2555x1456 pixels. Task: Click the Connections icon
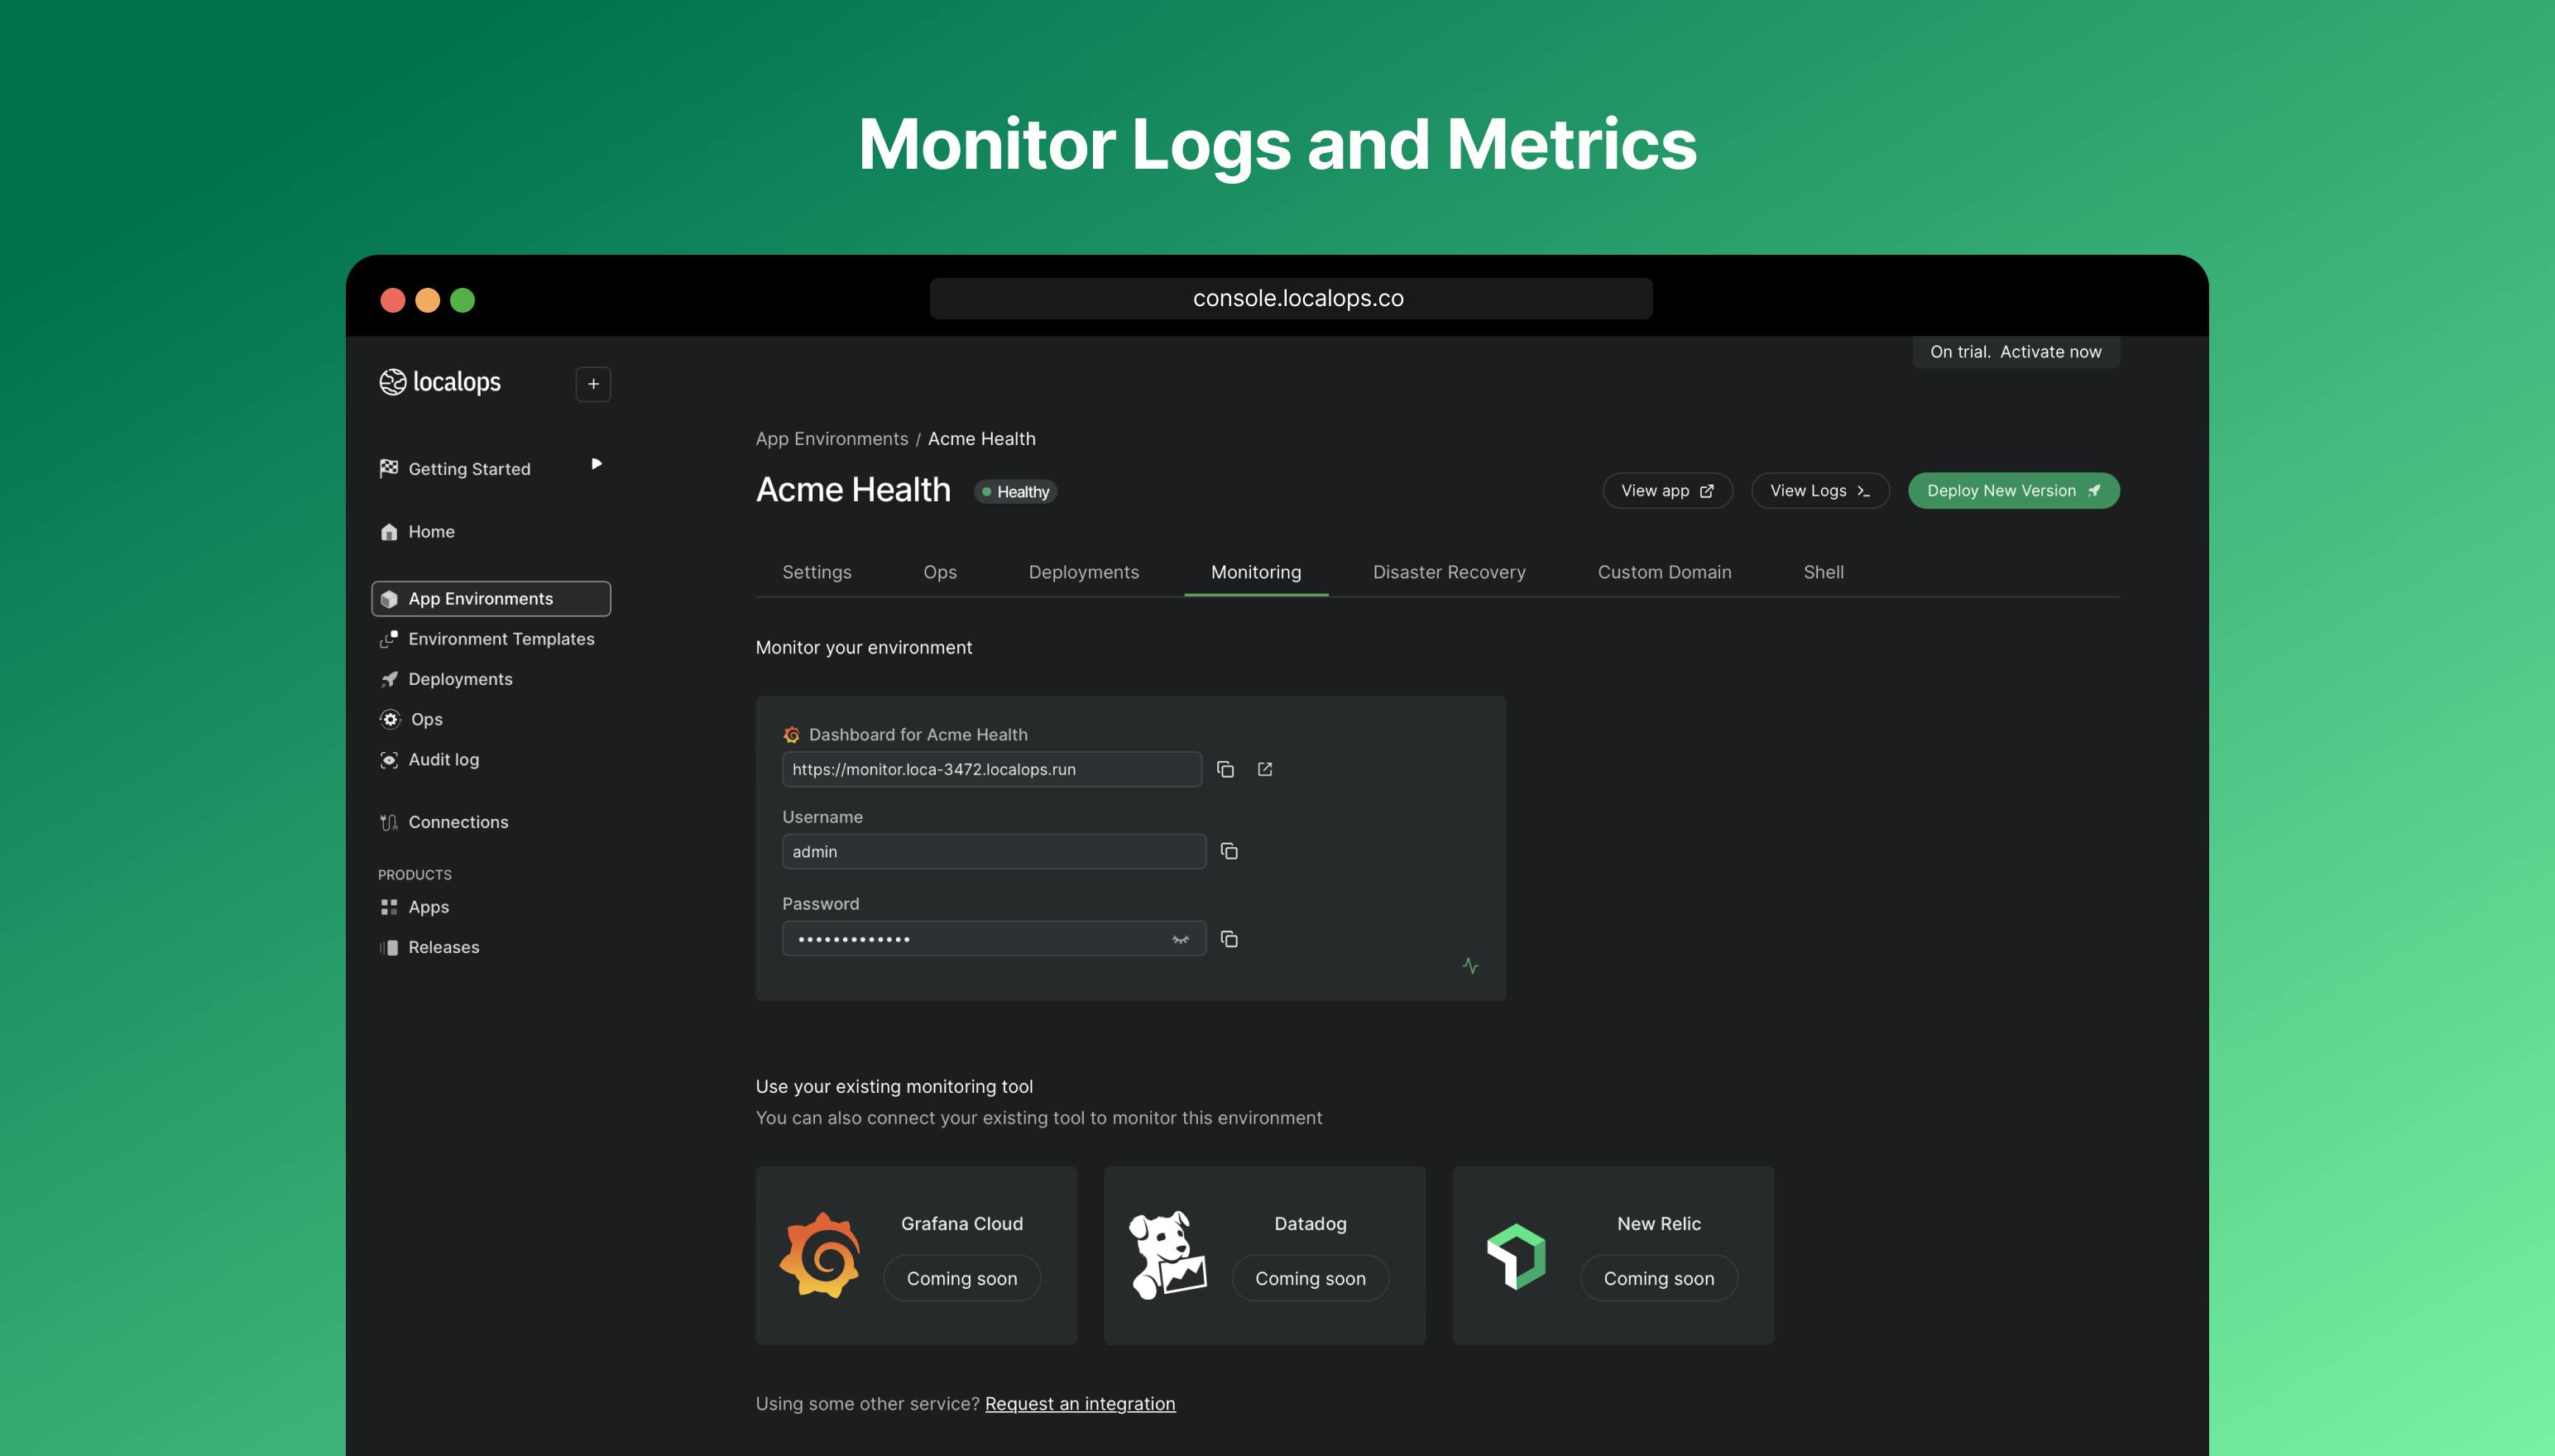pyautogui.click(x=389, y=822)
